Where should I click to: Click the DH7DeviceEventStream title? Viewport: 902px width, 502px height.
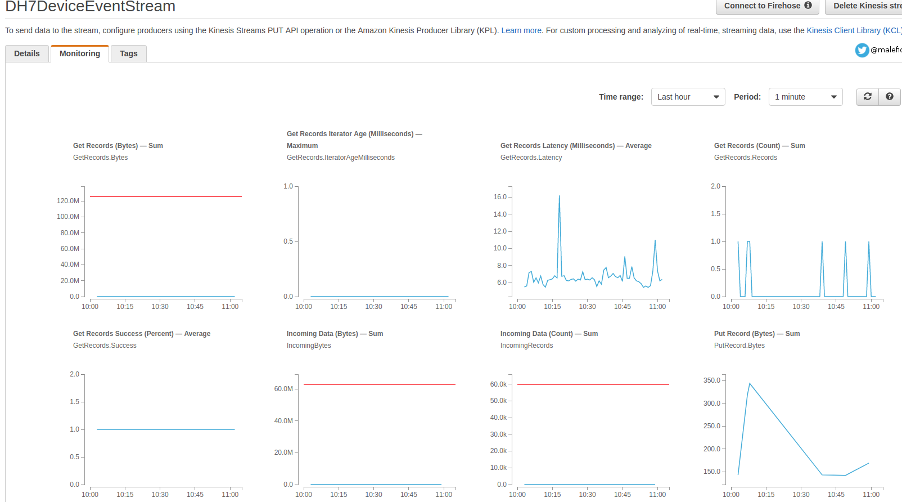(x=91, y=7)
